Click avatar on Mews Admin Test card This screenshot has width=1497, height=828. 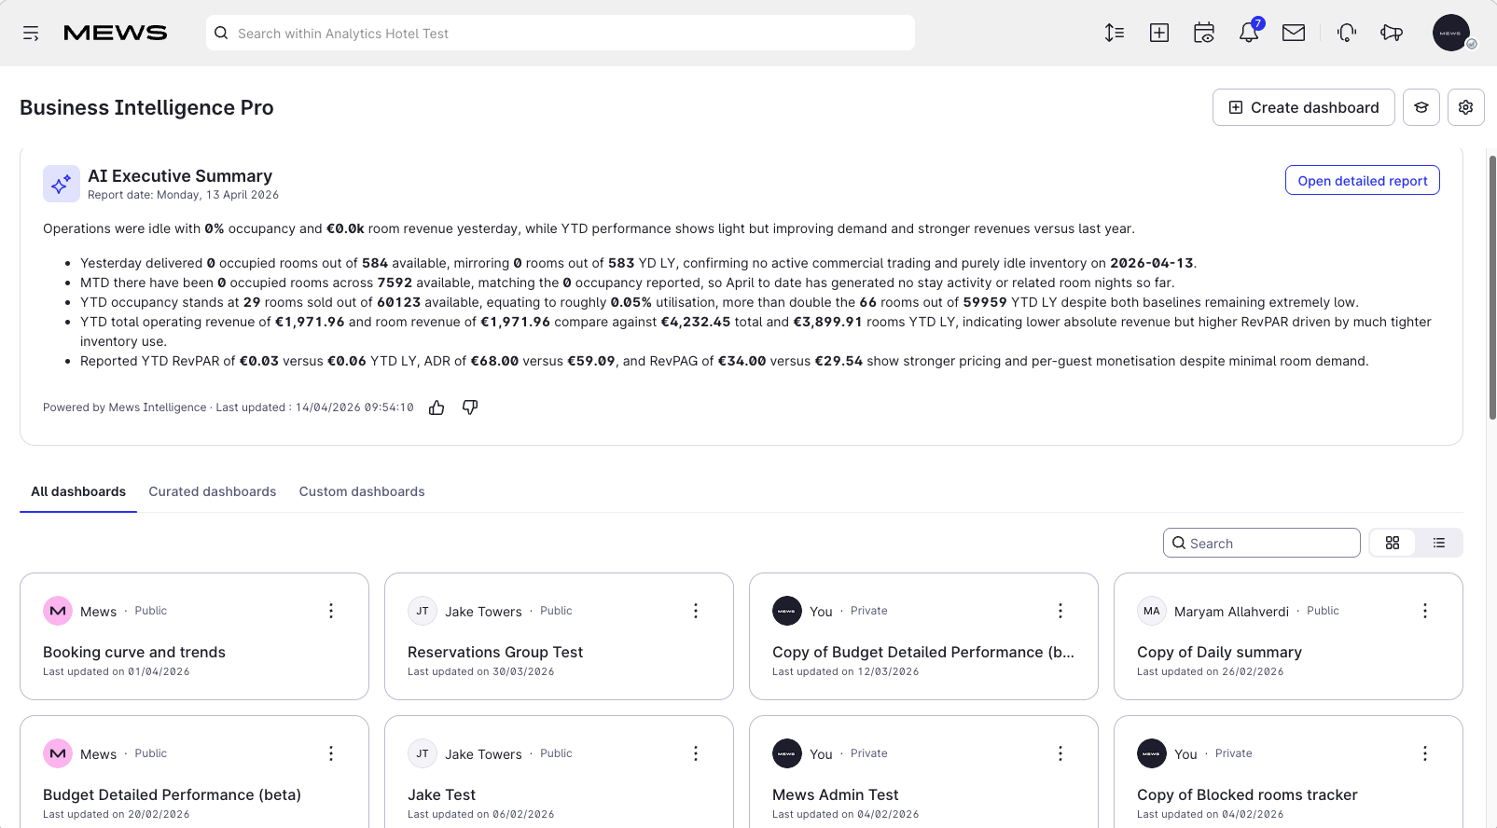tap(787, 753)
